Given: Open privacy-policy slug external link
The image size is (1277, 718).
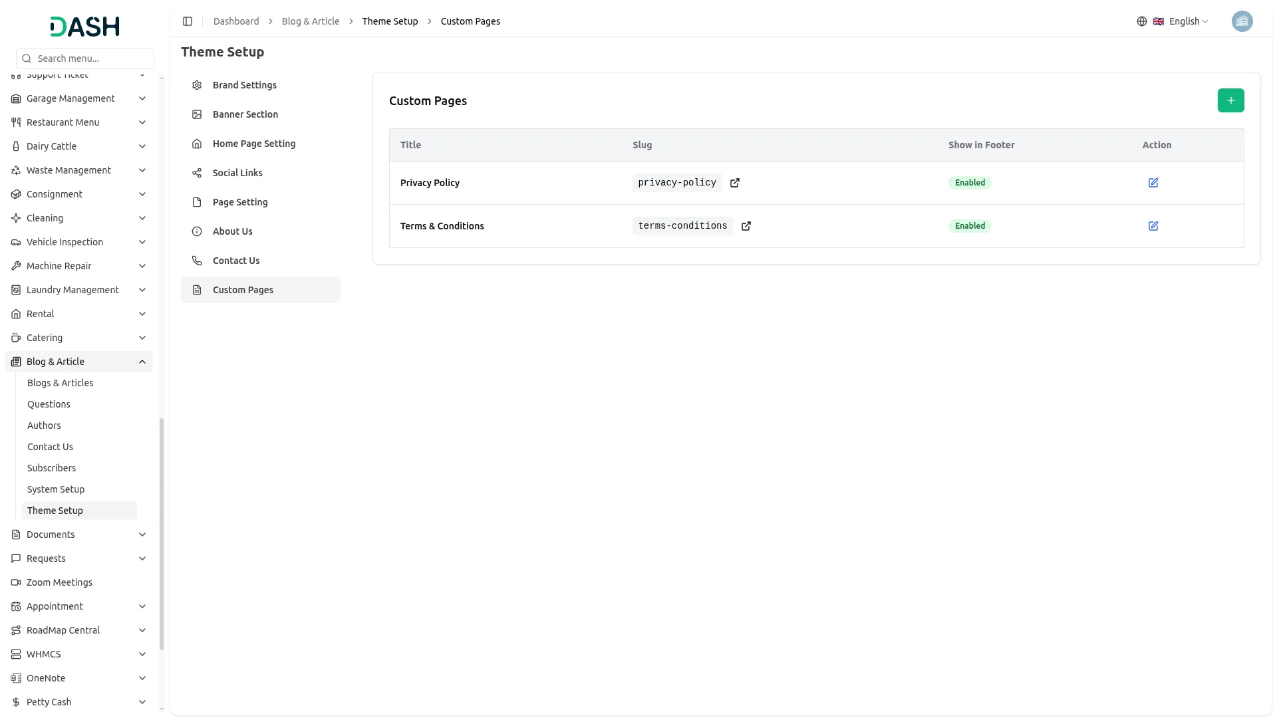Looking at the screenshot, I should (735, 183).
